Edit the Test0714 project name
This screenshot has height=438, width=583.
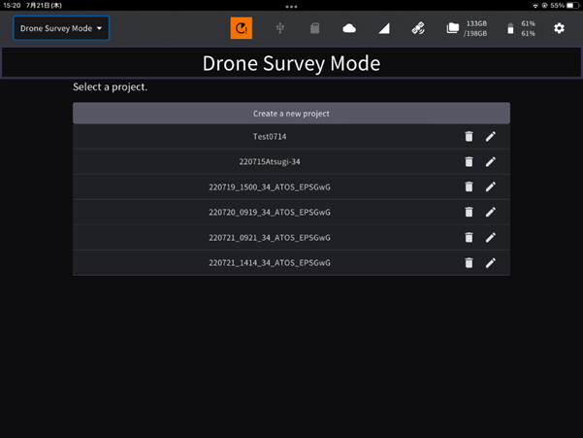tap(491, 137)
